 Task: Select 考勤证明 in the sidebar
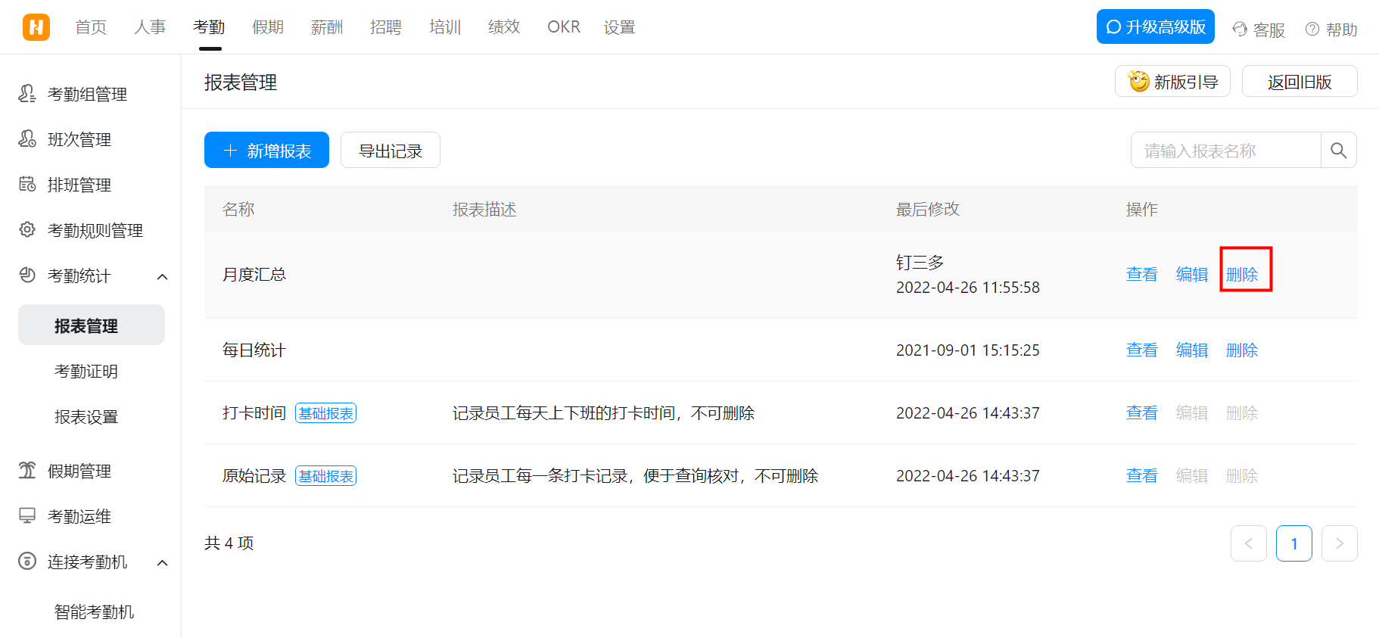[86, 372]
